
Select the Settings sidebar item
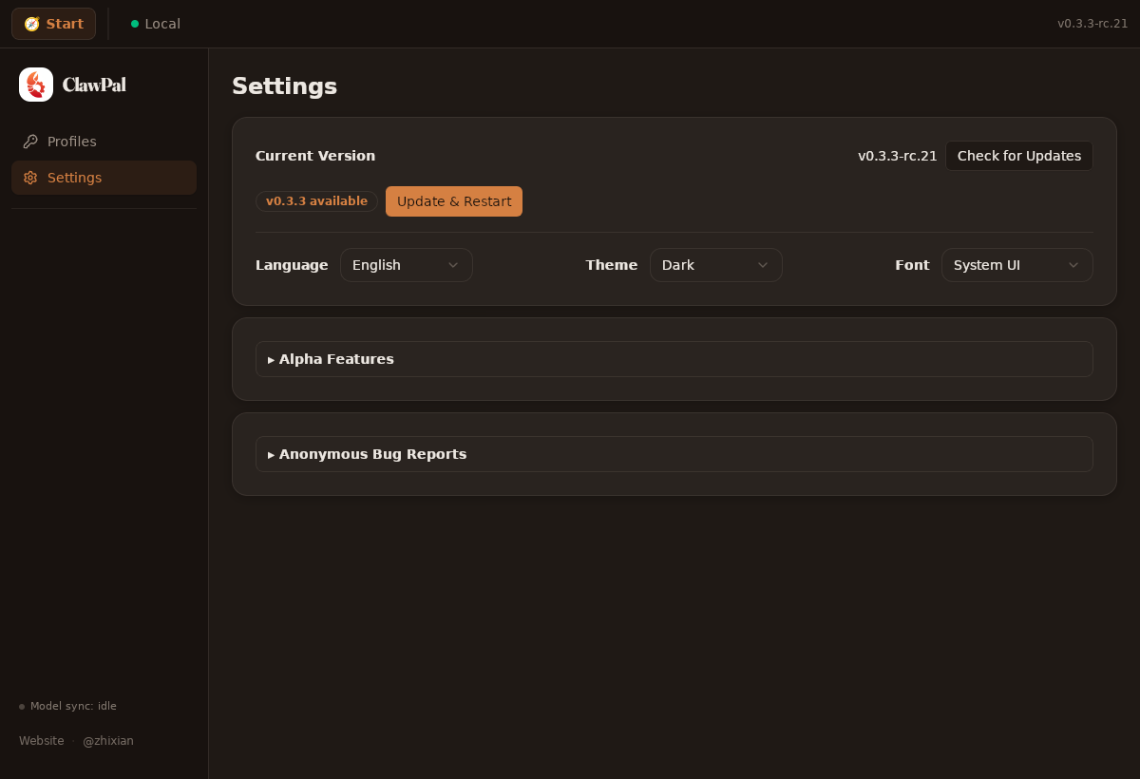click(x=104, y=178)
